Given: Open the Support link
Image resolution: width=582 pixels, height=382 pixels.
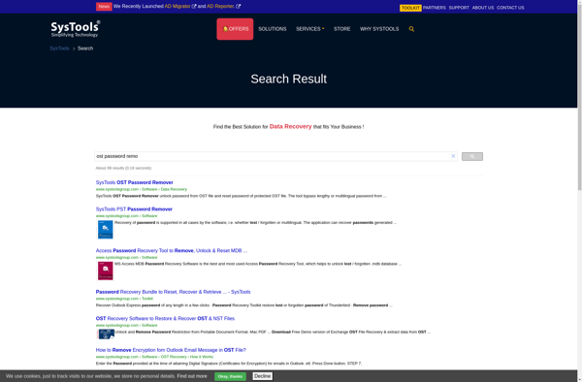Looking at the screenshot, I should pos(459,8).
